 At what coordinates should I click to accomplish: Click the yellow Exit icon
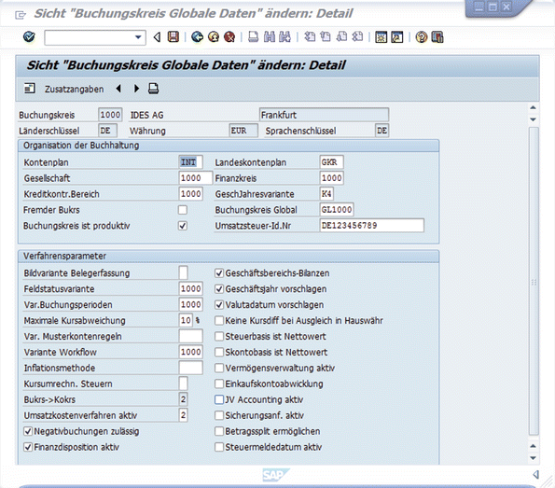click(214, 36)
